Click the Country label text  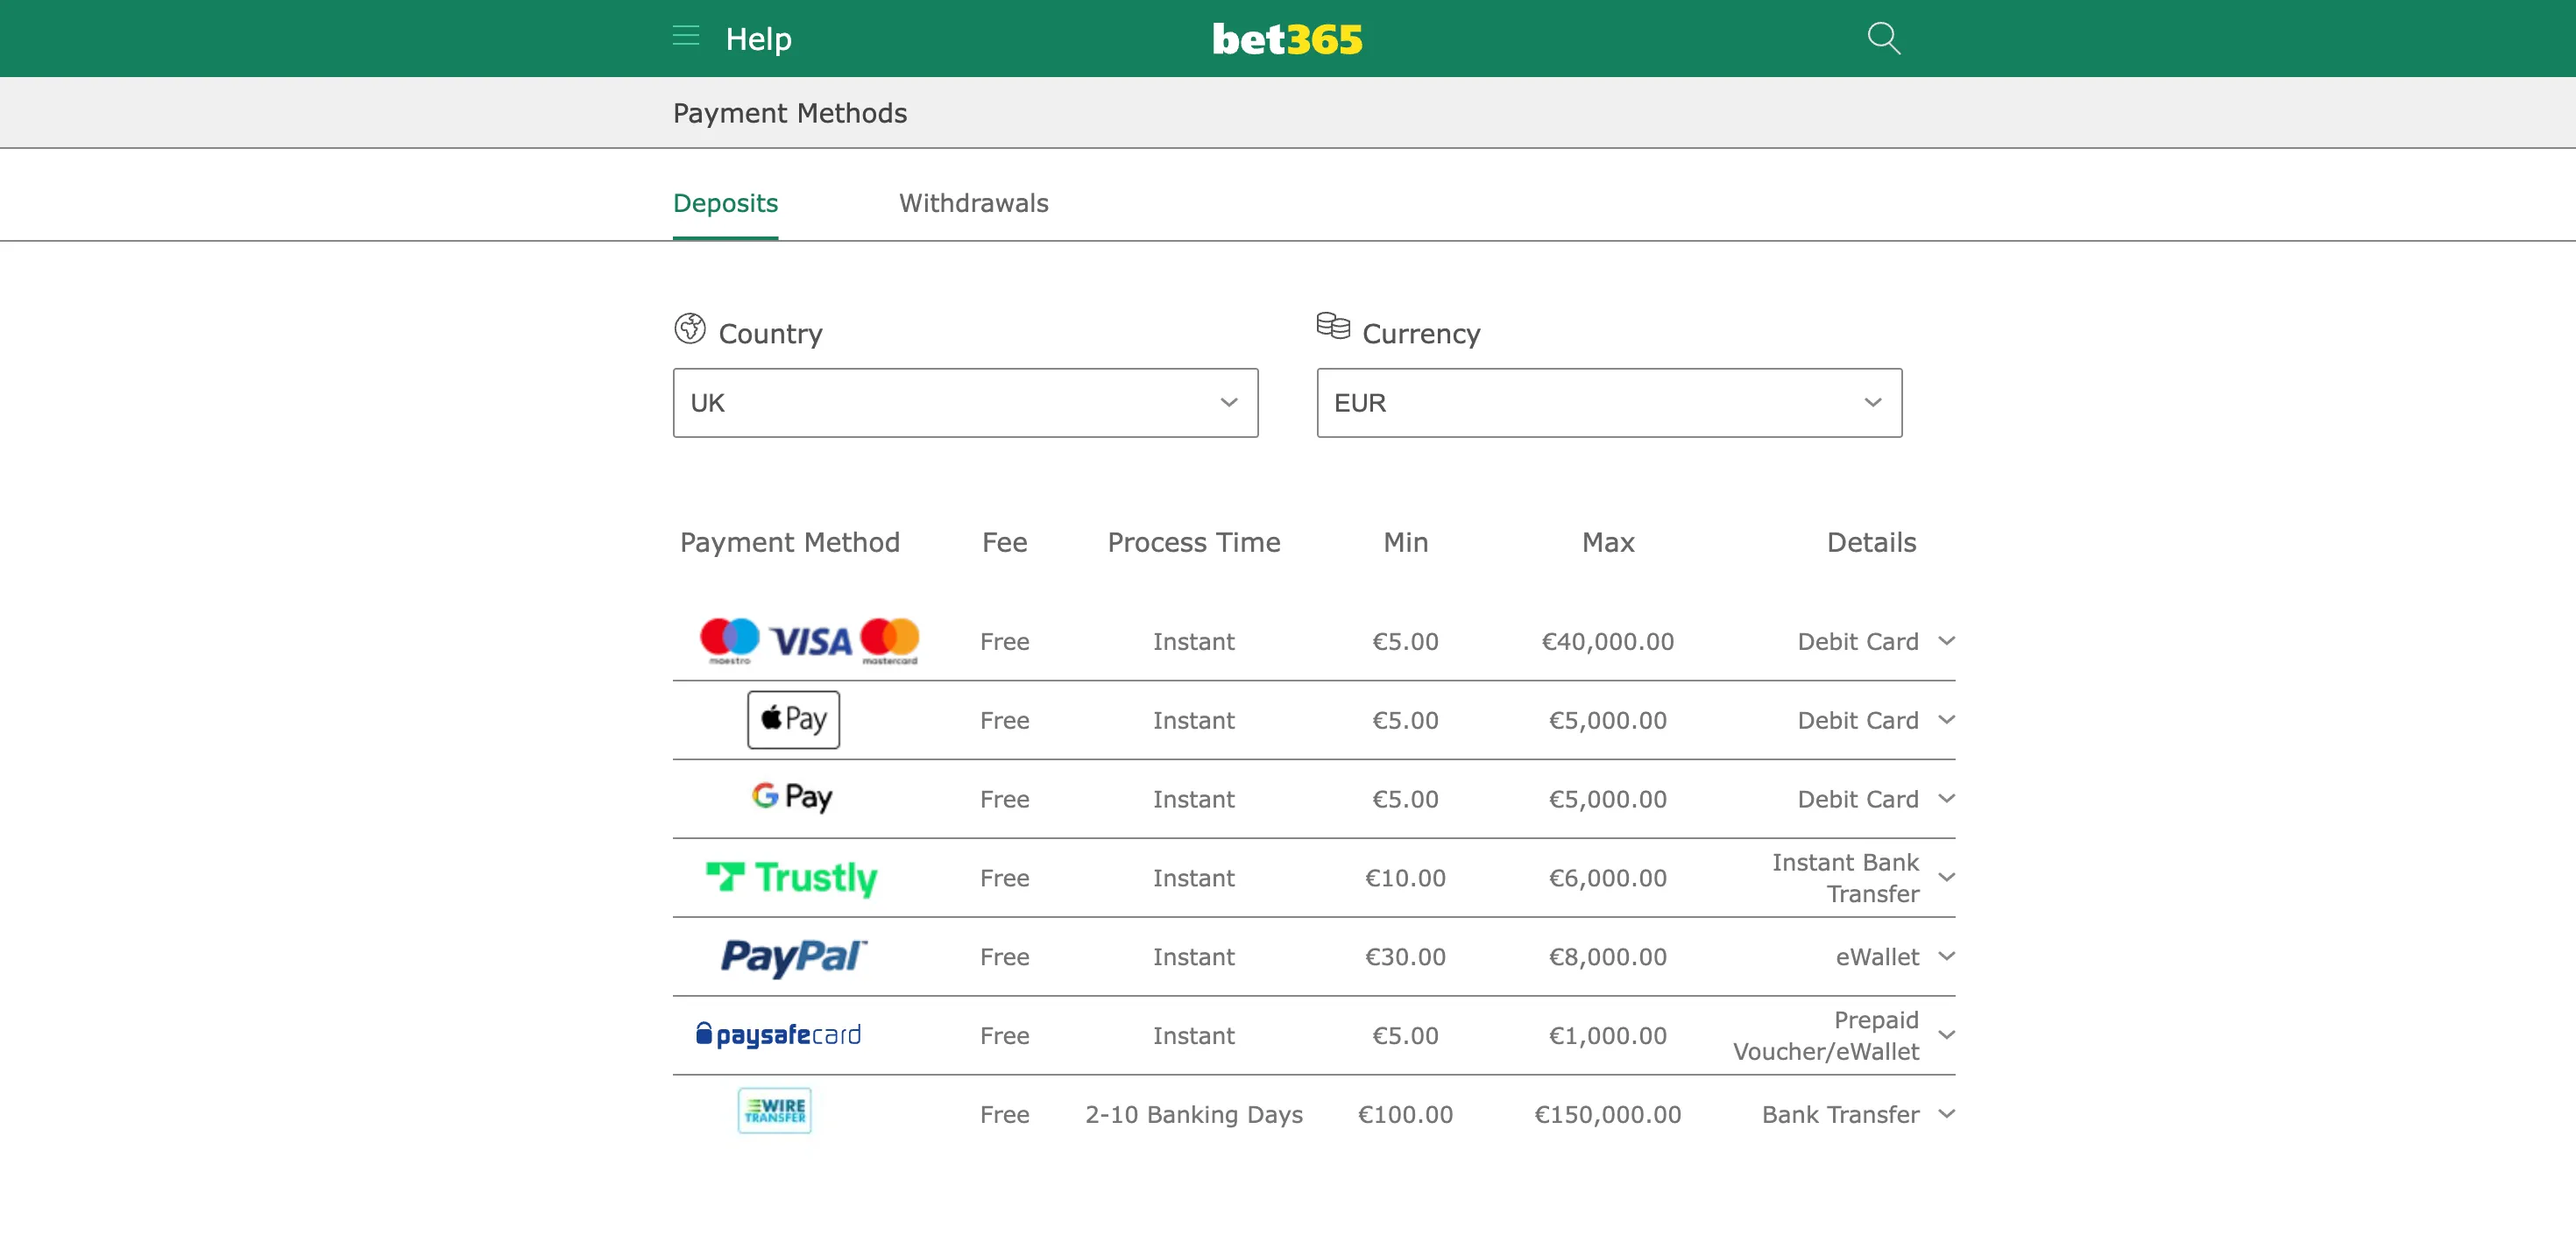(x=770, y=334)
